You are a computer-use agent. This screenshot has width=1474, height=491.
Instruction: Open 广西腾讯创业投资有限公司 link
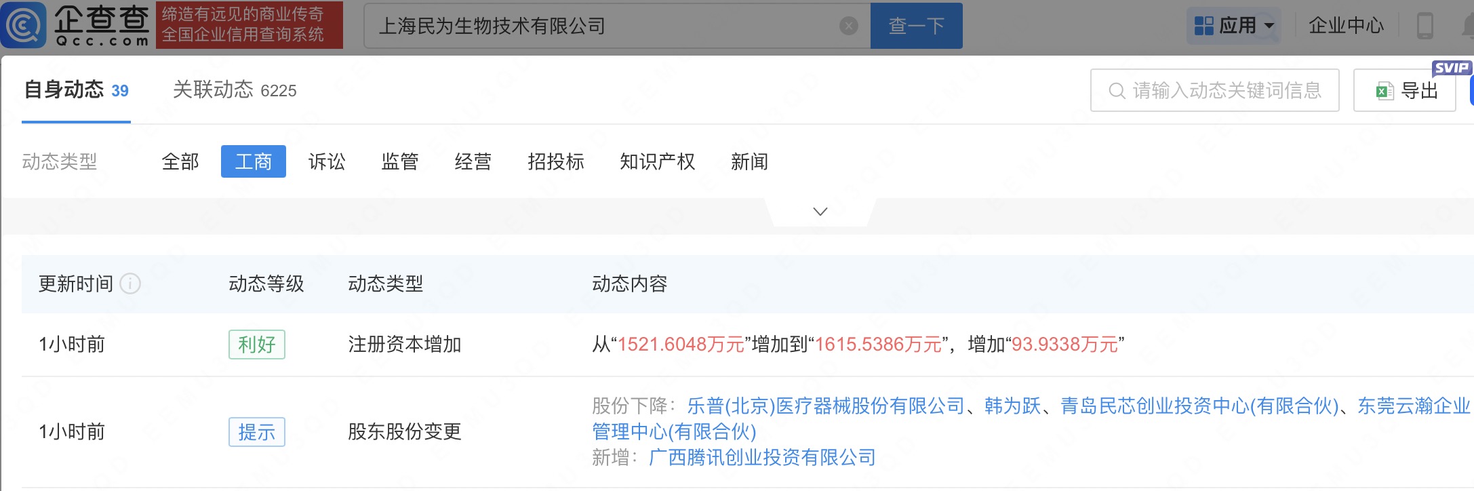762,458
